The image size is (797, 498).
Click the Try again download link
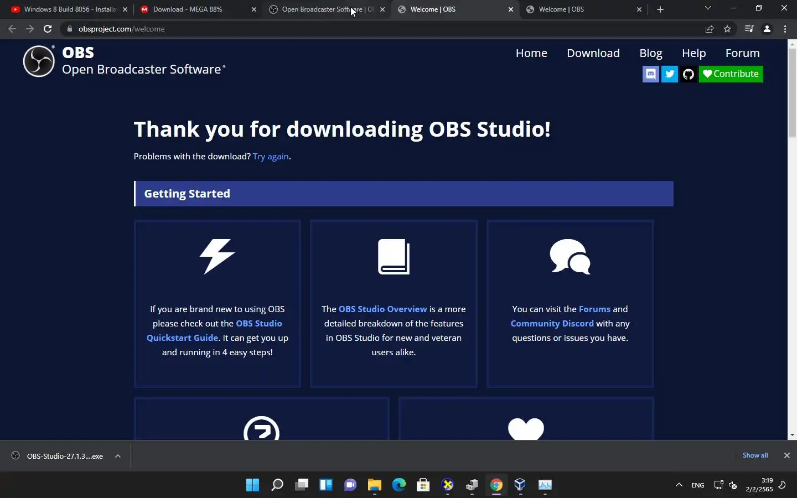(271, 157)
